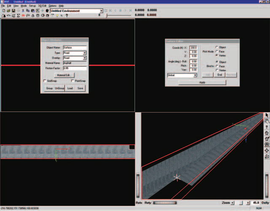Open the Set-up menu
Image resolution: width=270 pixels, height=211 pixels.
point(32,6)
